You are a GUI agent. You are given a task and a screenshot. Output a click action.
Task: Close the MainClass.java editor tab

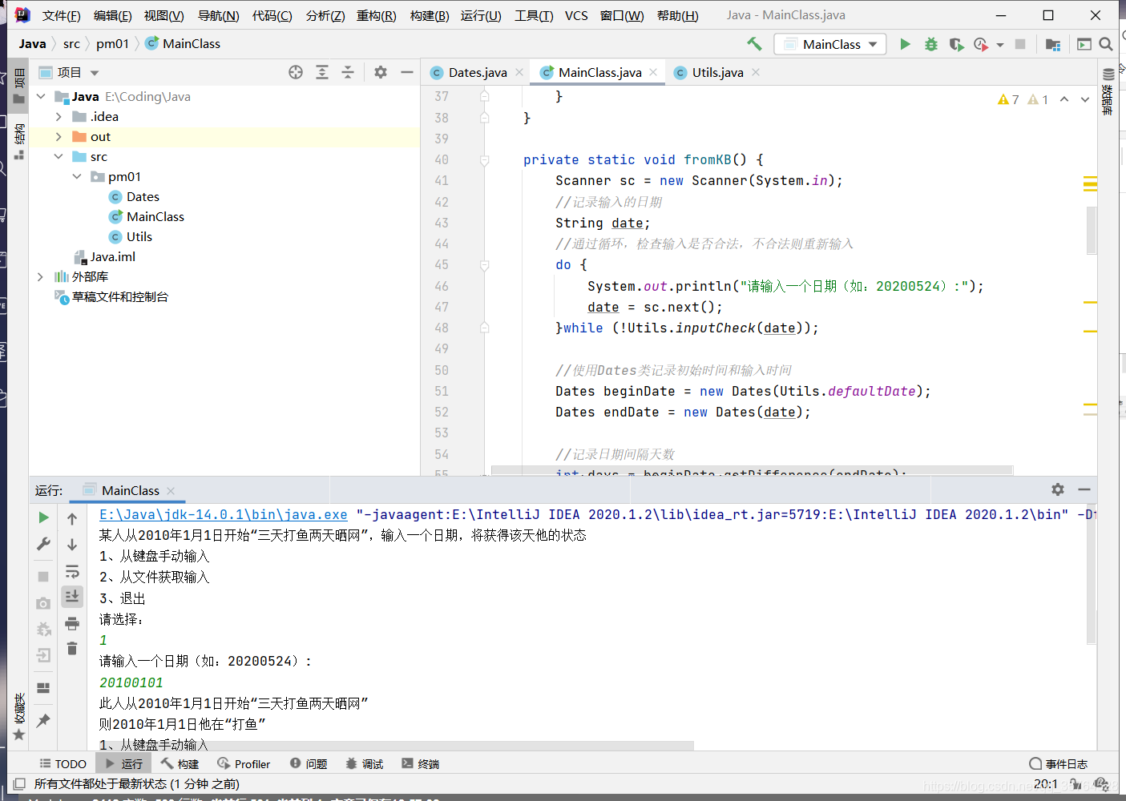click(x=653, y=72)
